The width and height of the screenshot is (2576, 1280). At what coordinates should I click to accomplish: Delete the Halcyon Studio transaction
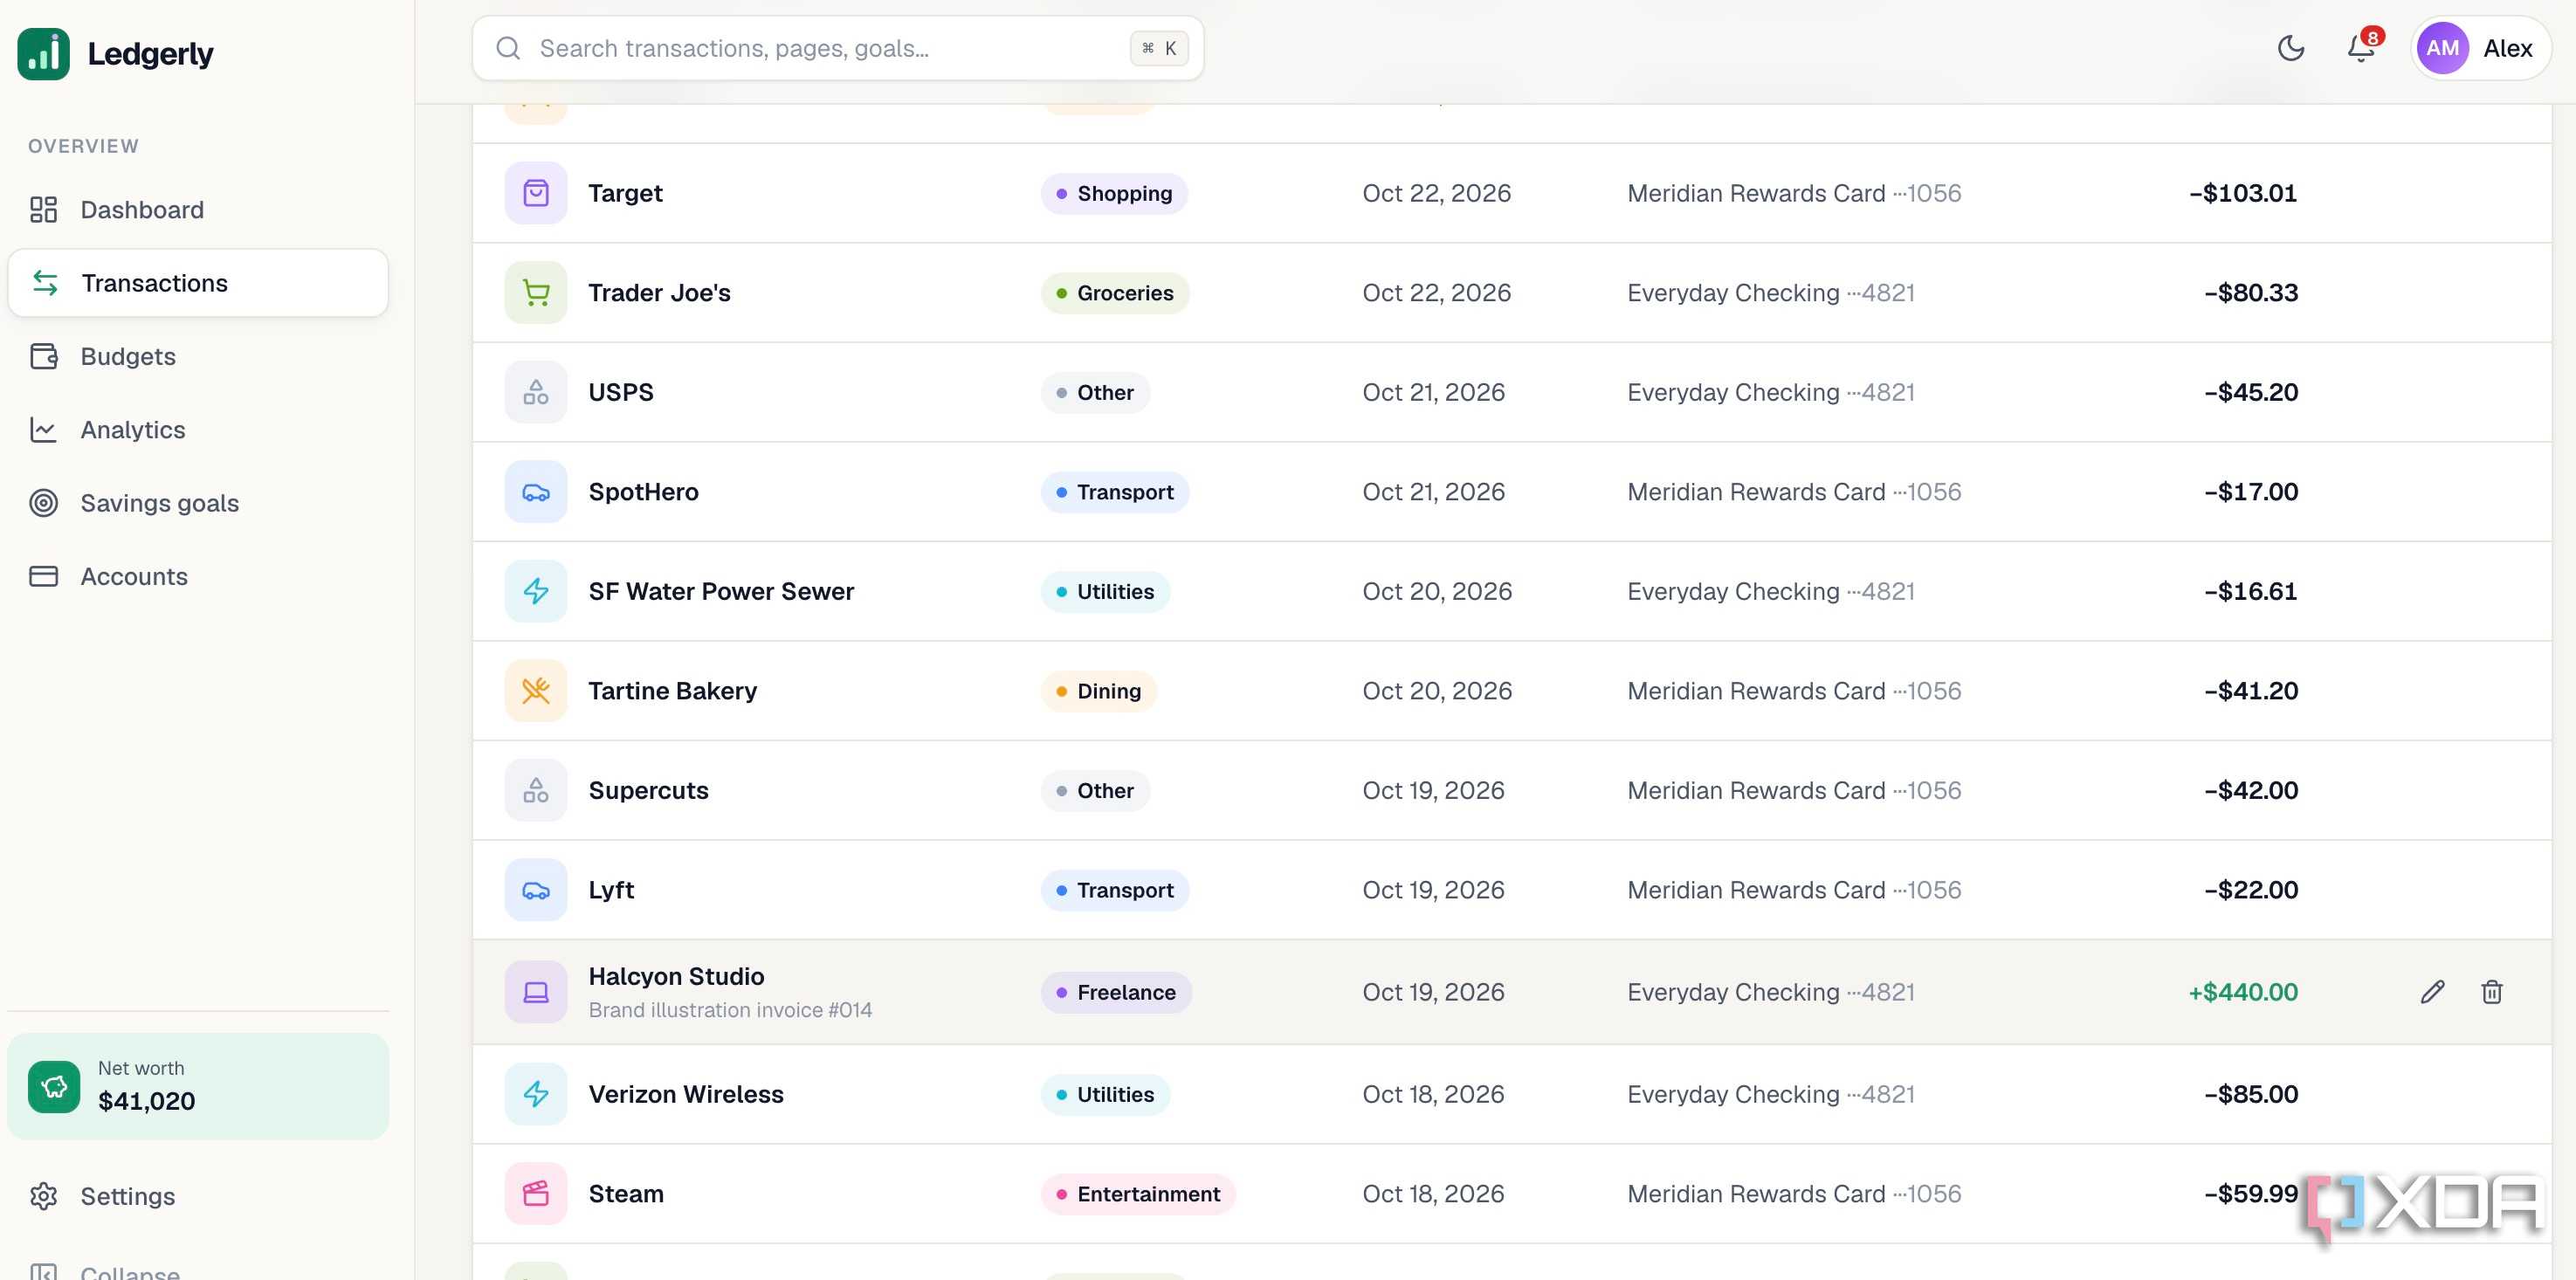click(2491, 992)
